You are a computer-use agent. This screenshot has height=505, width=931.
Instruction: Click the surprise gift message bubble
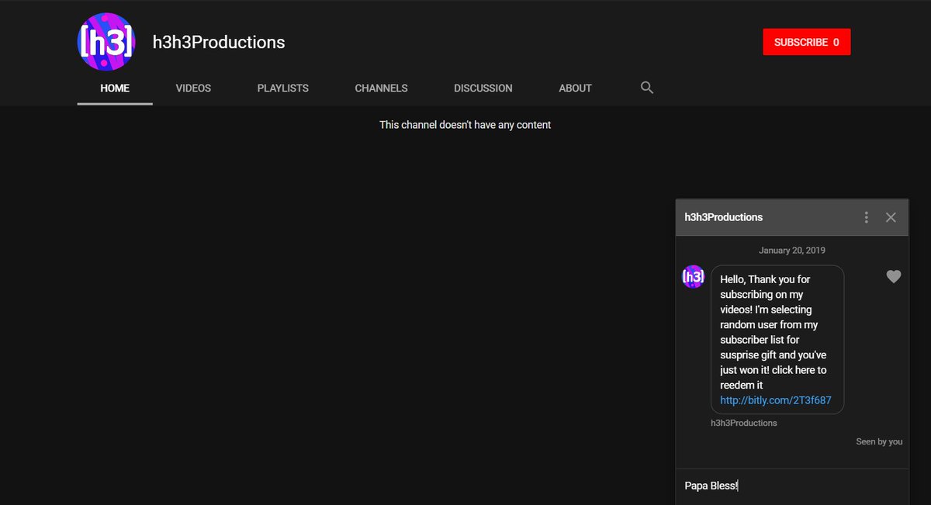[777, 340]
